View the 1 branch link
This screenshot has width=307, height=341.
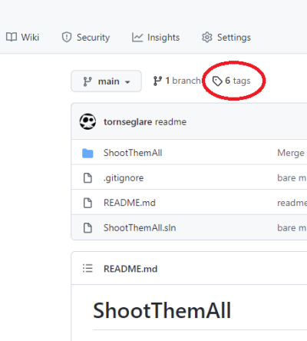click(x=177, y=81)
